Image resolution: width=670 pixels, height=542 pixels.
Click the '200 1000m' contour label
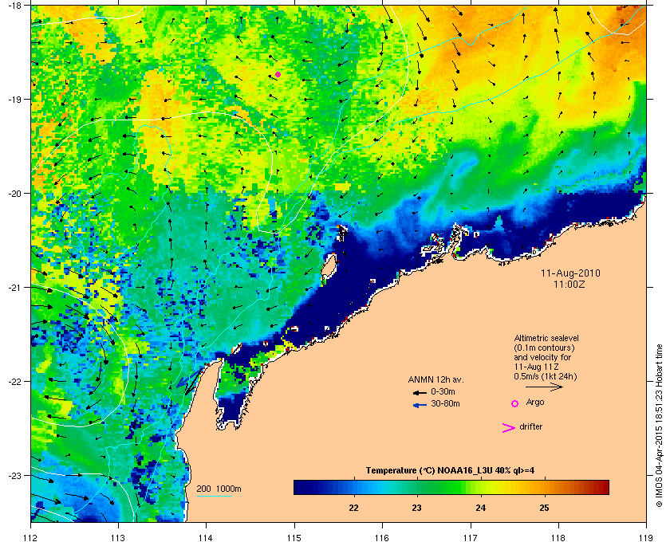tap(219, 489)
